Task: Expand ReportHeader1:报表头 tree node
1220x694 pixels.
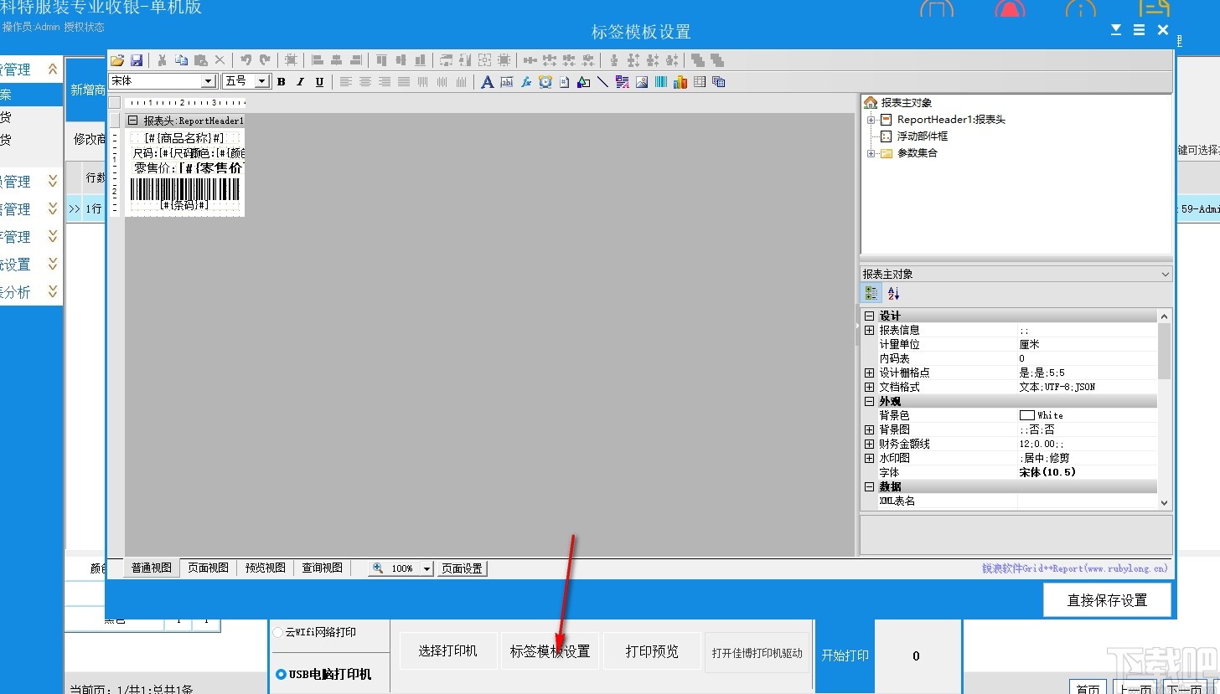Action: 871,120
